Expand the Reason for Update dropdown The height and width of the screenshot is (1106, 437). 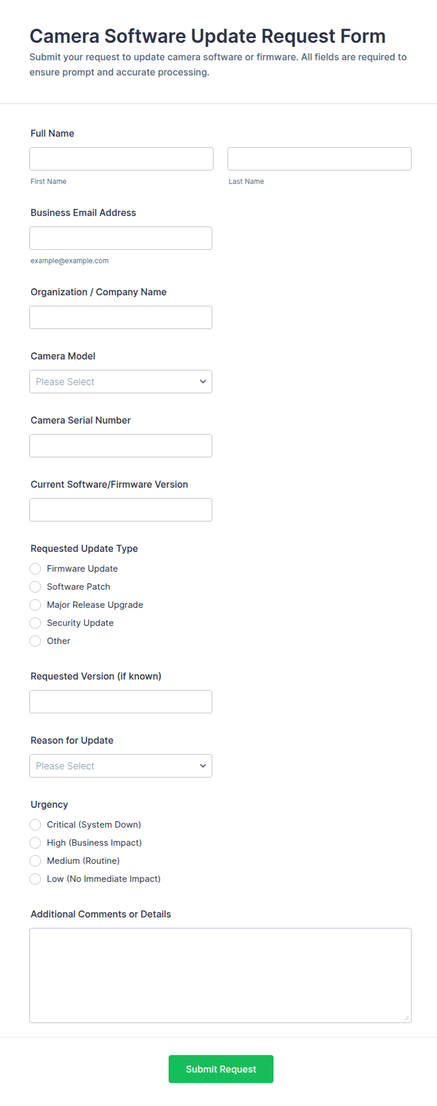pyautogui.click(x=121, y=766)
